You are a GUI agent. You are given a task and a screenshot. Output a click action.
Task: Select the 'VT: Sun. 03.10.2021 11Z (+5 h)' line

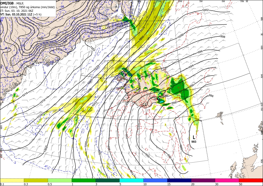[x=21, y=14]
